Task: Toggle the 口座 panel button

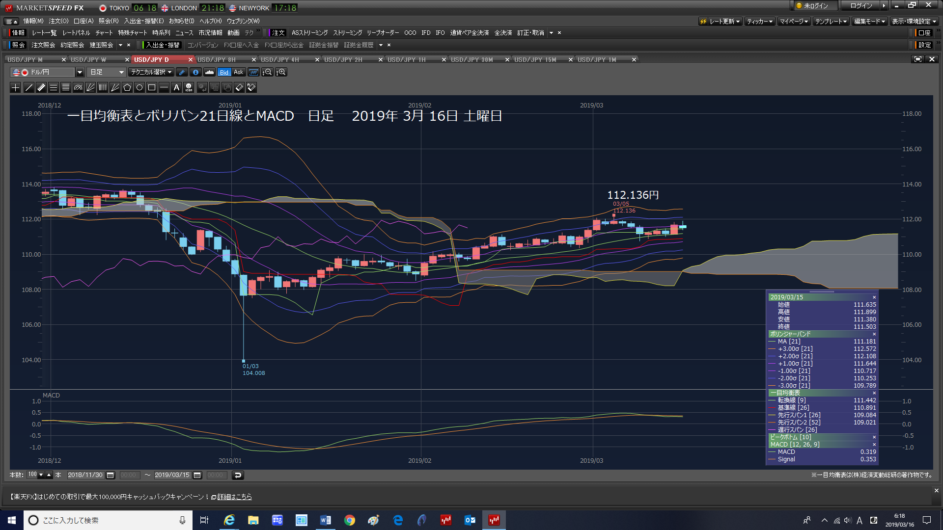Action: (924, 33)
